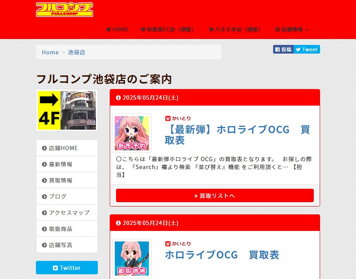Screen dimensions: 356x279
Task: Click the blue Twitter button
Action: tap(67, 268)
